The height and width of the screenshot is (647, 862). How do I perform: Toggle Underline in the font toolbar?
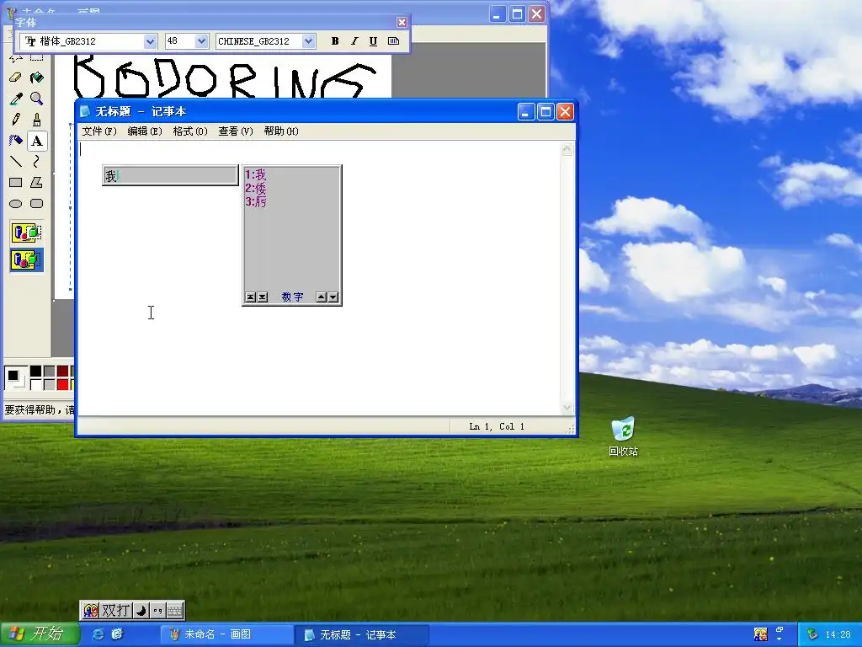click(x=373, y=41)
